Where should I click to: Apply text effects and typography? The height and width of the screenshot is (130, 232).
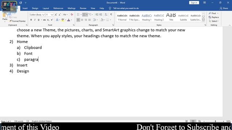point(57,20)
